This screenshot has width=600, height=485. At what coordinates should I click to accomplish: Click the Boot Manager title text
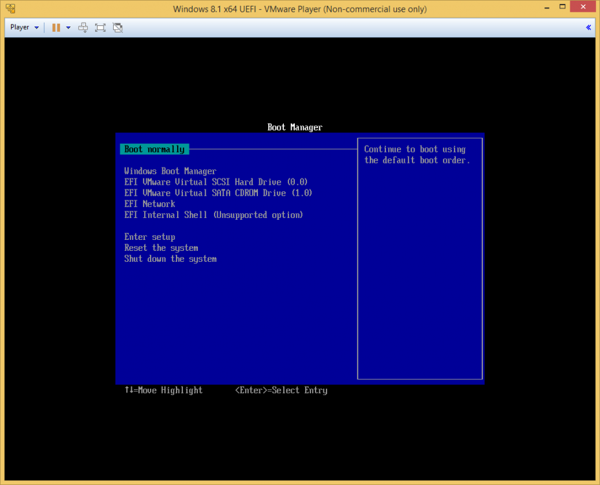tap(295, 127)
